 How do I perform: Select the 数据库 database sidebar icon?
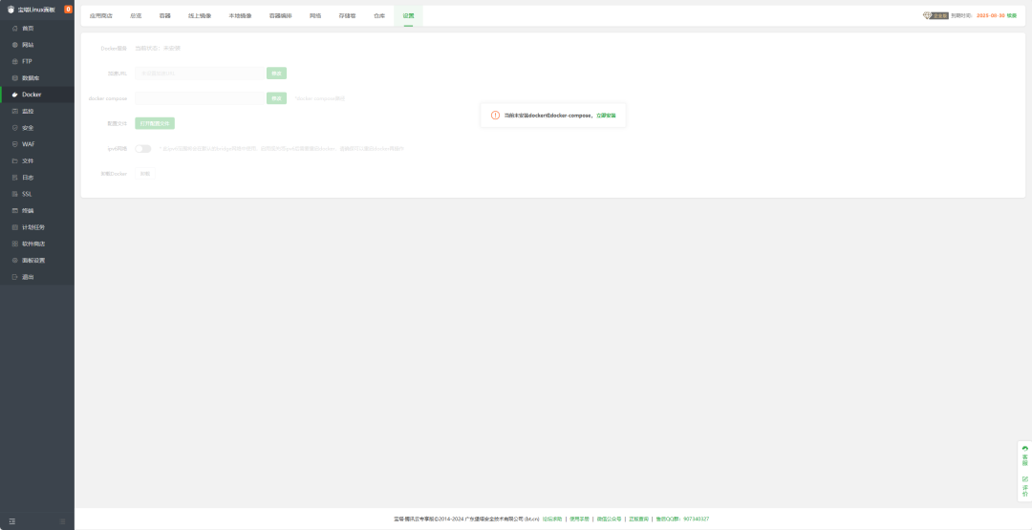pos(15,77)
